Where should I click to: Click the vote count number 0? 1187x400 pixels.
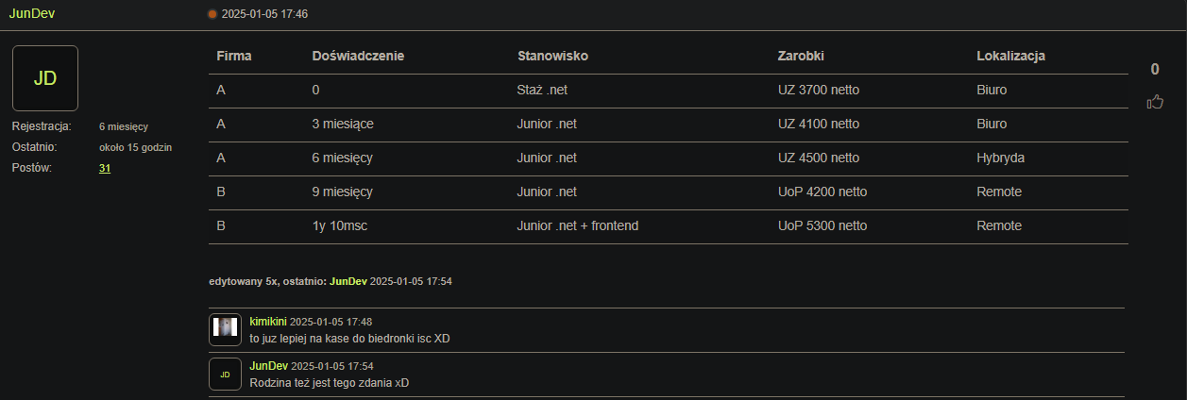[x=1155, y=69]
